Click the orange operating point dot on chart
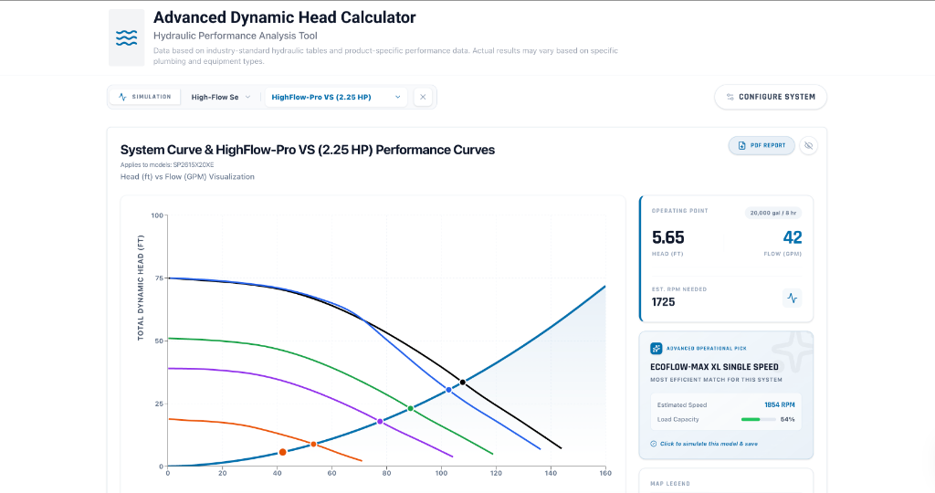Screen dimensions: 935x493 pos(282,452)
